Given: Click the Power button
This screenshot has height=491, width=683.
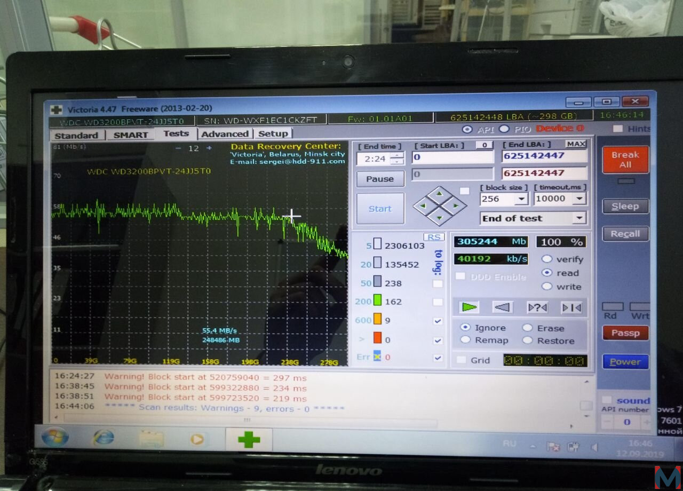Looking at the screenshot, I should point(625,361).
